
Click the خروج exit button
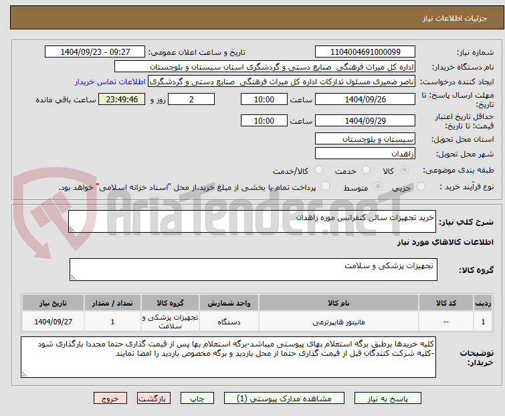click(110, 399)
